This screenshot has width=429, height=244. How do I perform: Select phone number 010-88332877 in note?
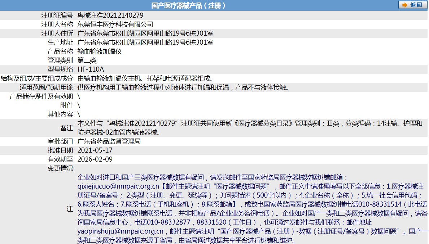[x=168, y=222]
